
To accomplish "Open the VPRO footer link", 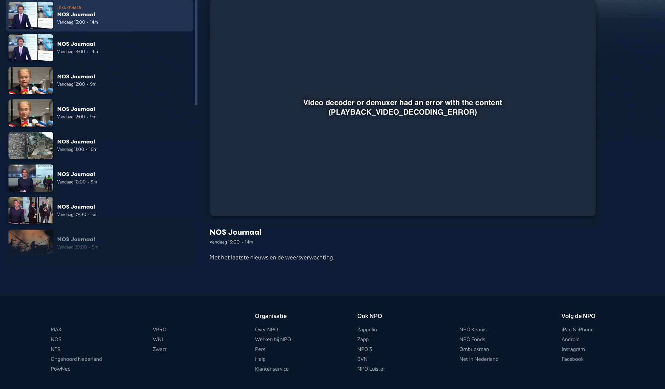I will point(159,330).
